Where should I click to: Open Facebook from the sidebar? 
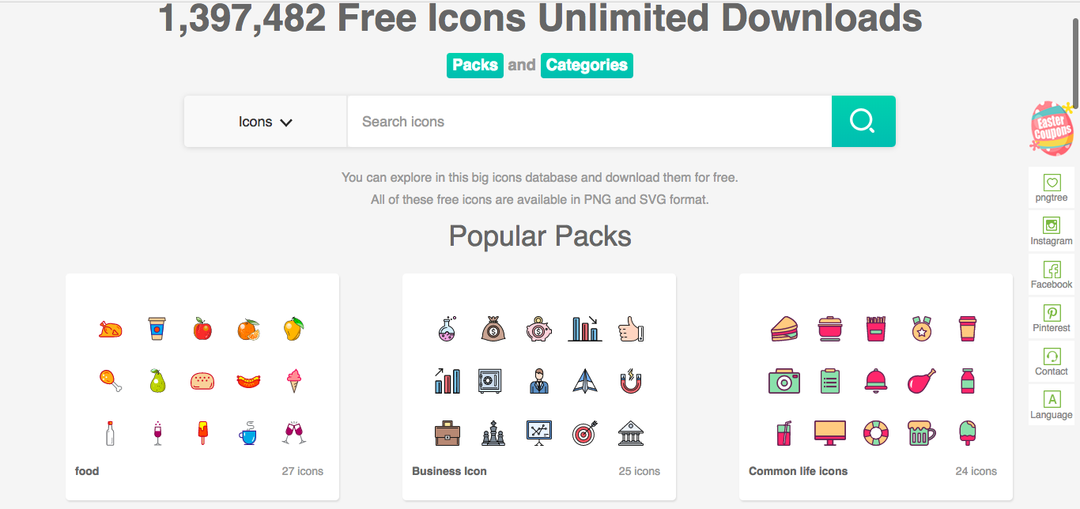1052,275
